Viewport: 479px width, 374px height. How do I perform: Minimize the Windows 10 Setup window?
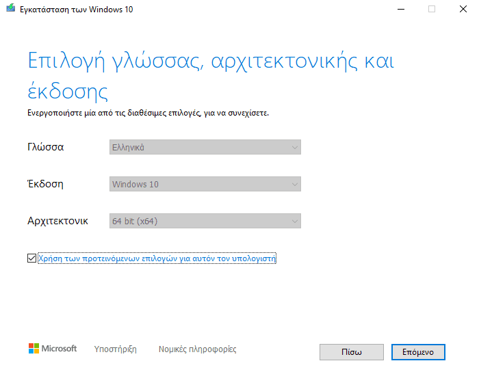pyautogui.click(x=401, y=9)
